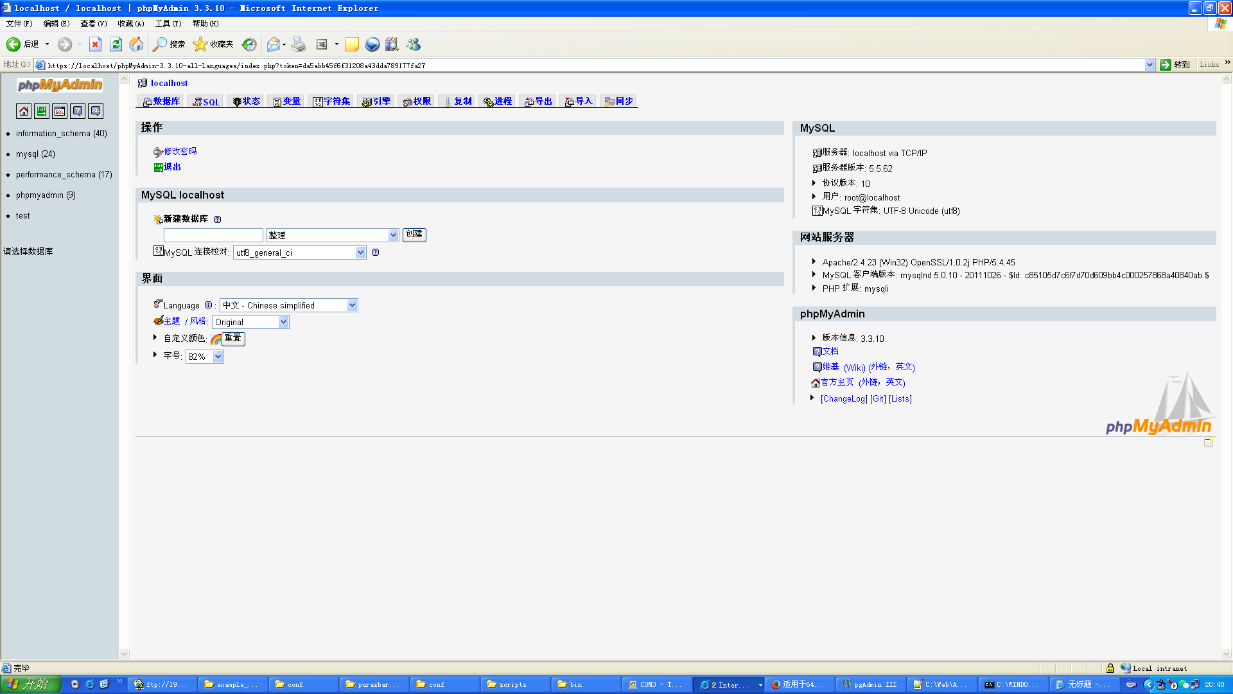
Task: Click the Messenger people toolbar icon
Action: tap(414, 44)
